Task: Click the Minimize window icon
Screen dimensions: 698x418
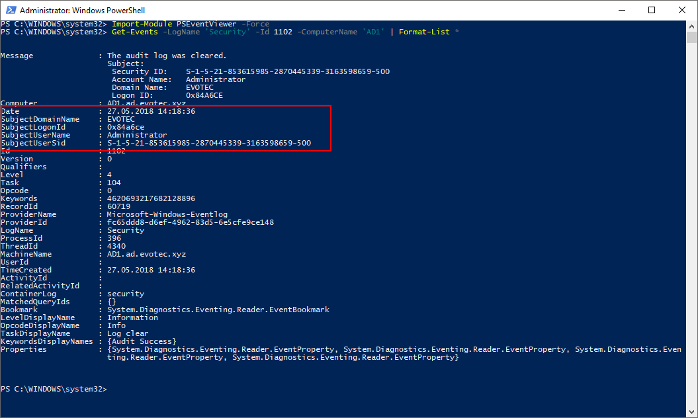Action: pos(621,10)
